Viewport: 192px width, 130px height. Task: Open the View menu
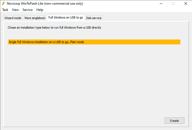click(15, 10)
